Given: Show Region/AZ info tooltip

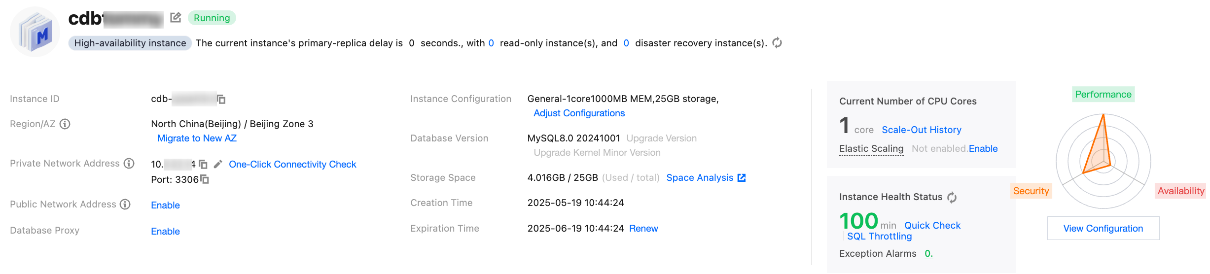Looking at the screenshot, I should pos(65,124).
